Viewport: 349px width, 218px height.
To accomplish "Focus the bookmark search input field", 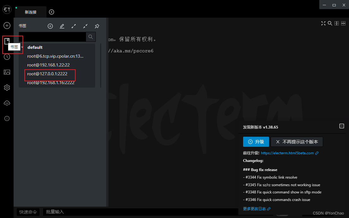I will (x=52, y=37).
